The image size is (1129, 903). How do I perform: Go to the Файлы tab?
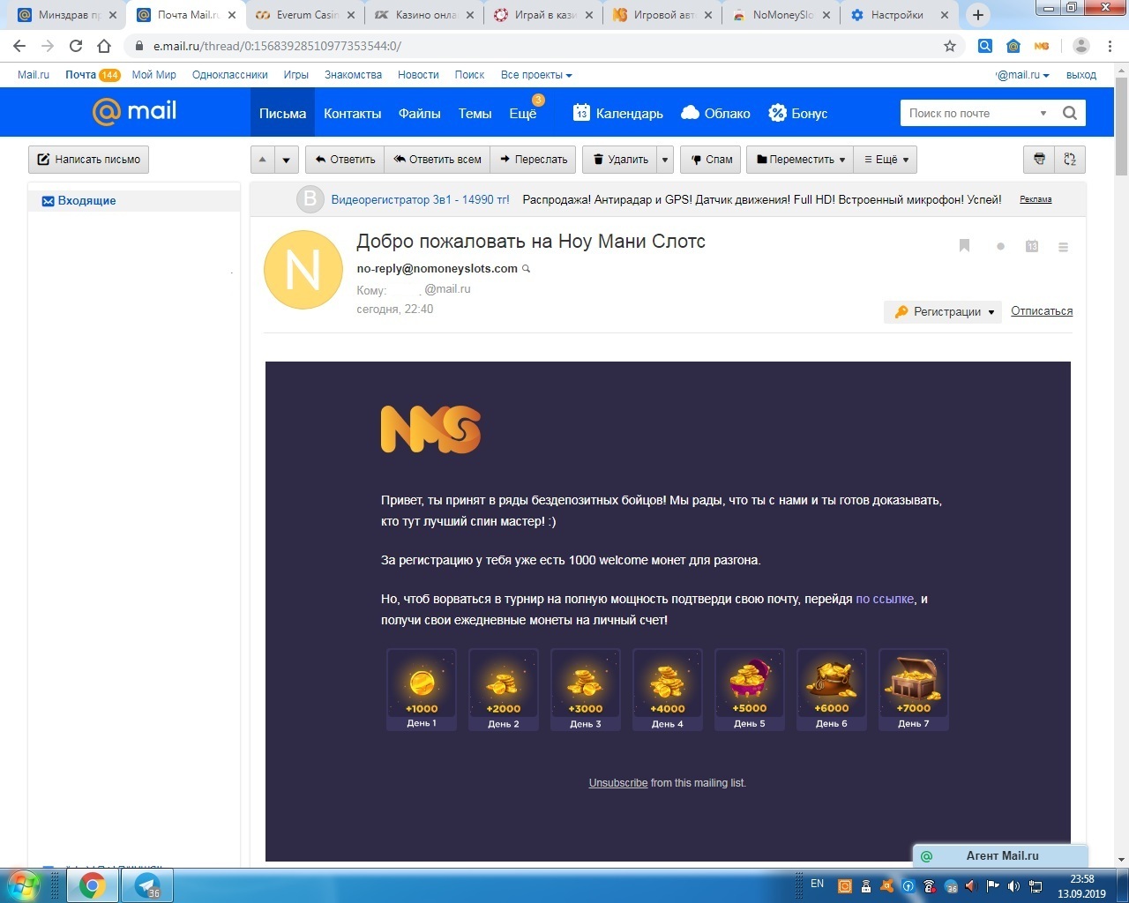point(420,113)
